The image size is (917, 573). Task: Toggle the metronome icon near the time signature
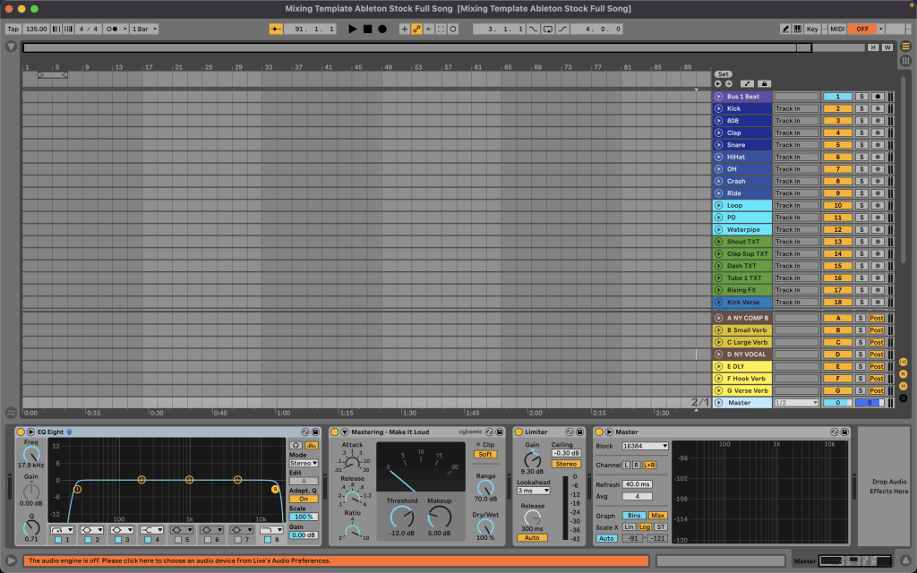tap(68, 28)
